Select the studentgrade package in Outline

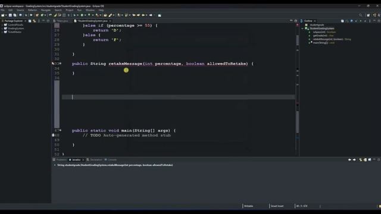pyautogui.click(x=317, y=25)
